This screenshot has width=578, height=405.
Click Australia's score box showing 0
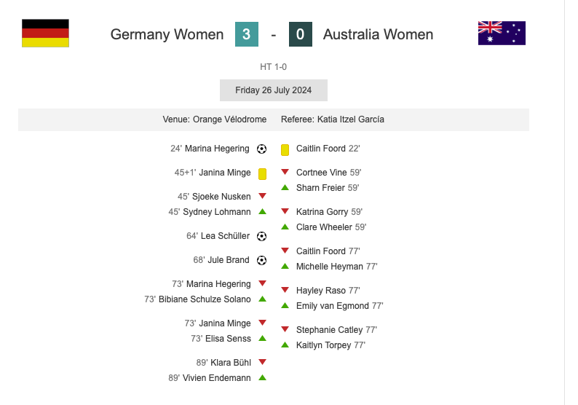point(301,34)
